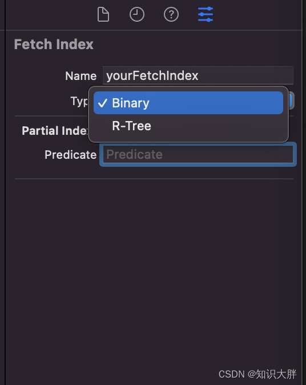Click into the Name field showing yourFetchIndex
306x385 pixels.
pos(198,75)
